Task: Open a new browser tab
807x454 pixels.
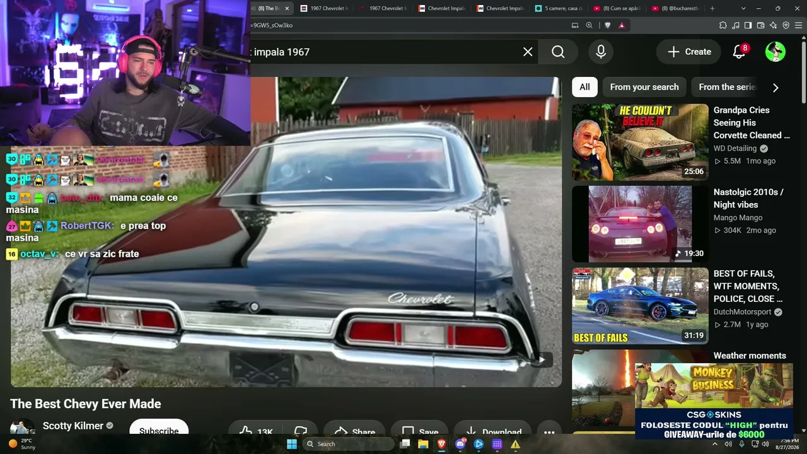Action: [x=712, y=8]
